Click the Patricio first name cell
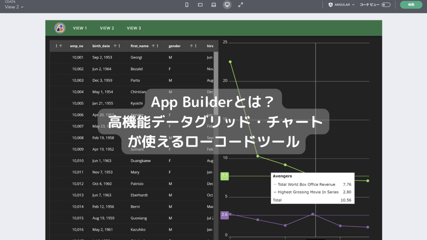 137,184
